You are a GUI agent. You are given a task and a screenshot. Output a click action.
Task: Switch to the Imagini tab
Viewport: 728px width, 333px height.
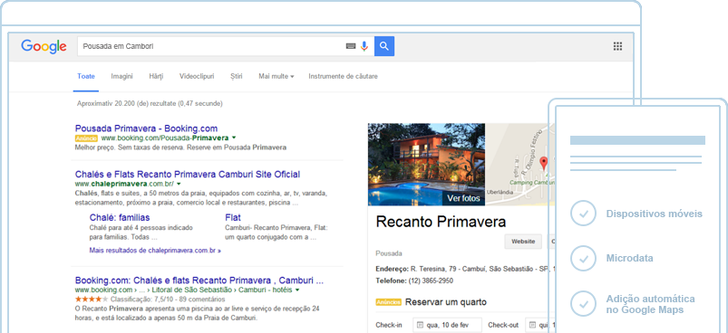pos(121,76)
